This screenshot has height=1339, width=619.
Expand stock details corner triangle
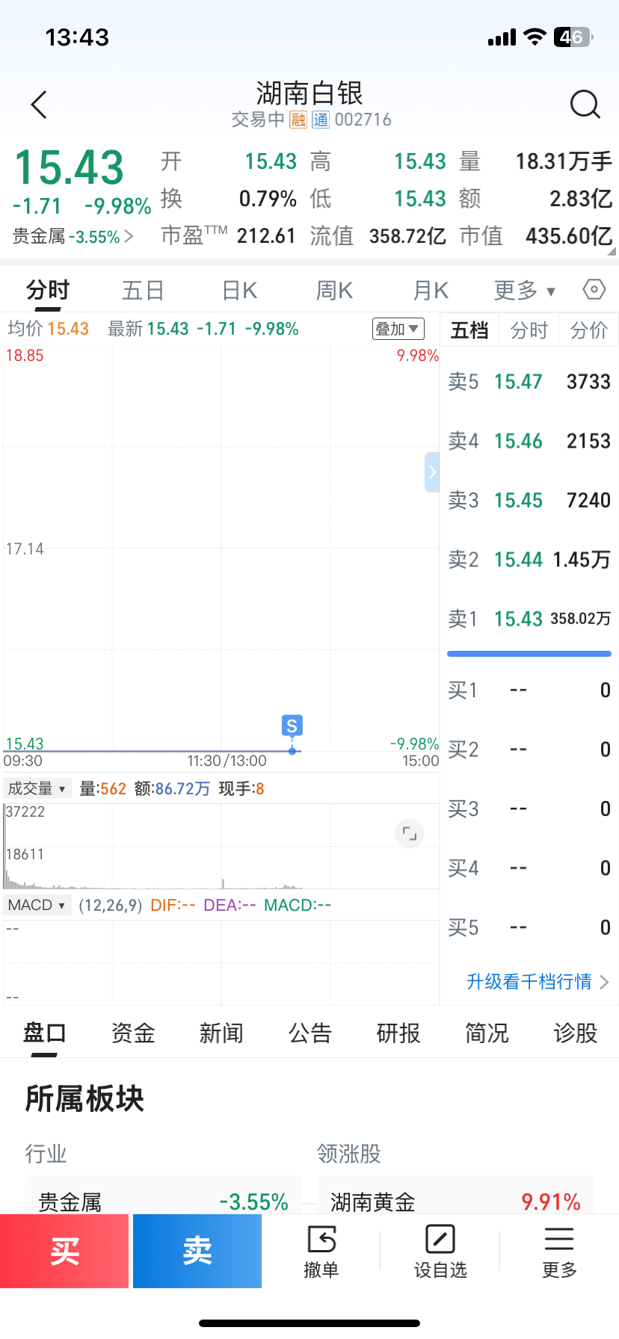612,251
